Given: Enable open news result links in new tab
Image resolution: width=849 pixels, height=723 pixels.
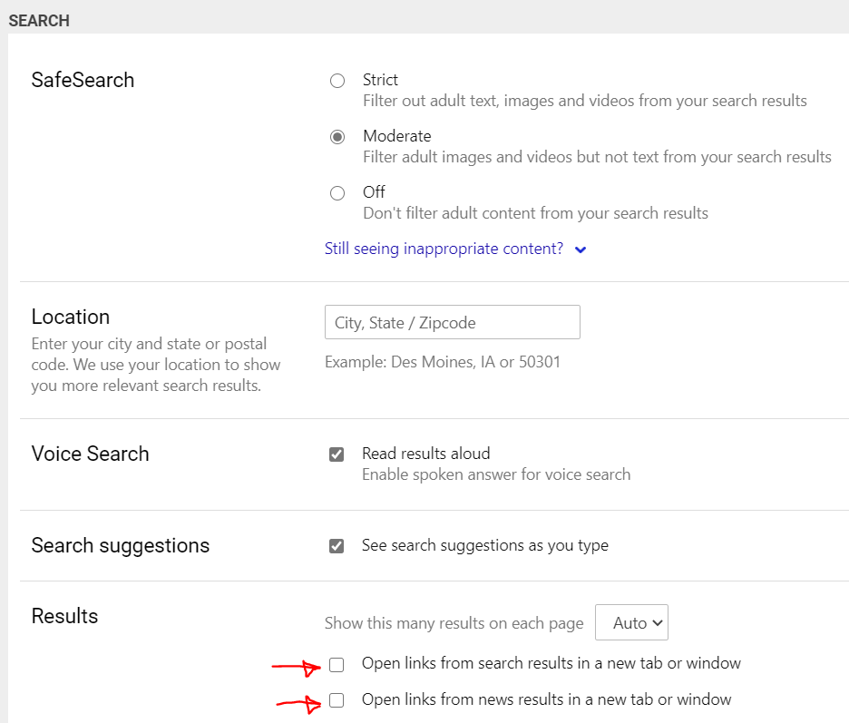Looking at the screenshot, I should 337,700.
